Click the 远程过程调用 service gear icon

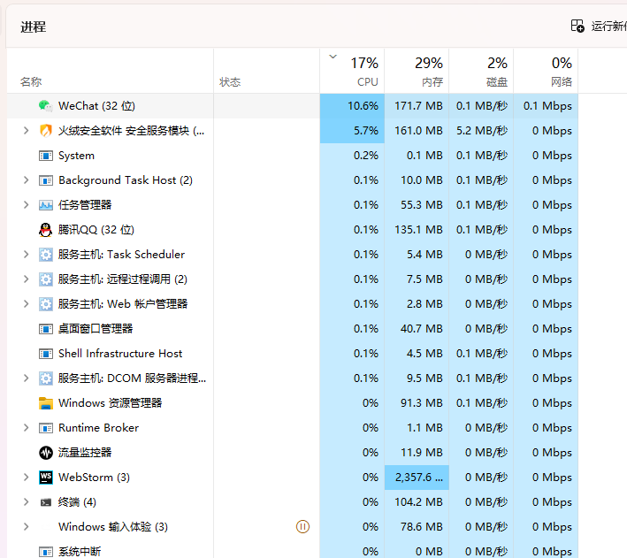point(46,279)
